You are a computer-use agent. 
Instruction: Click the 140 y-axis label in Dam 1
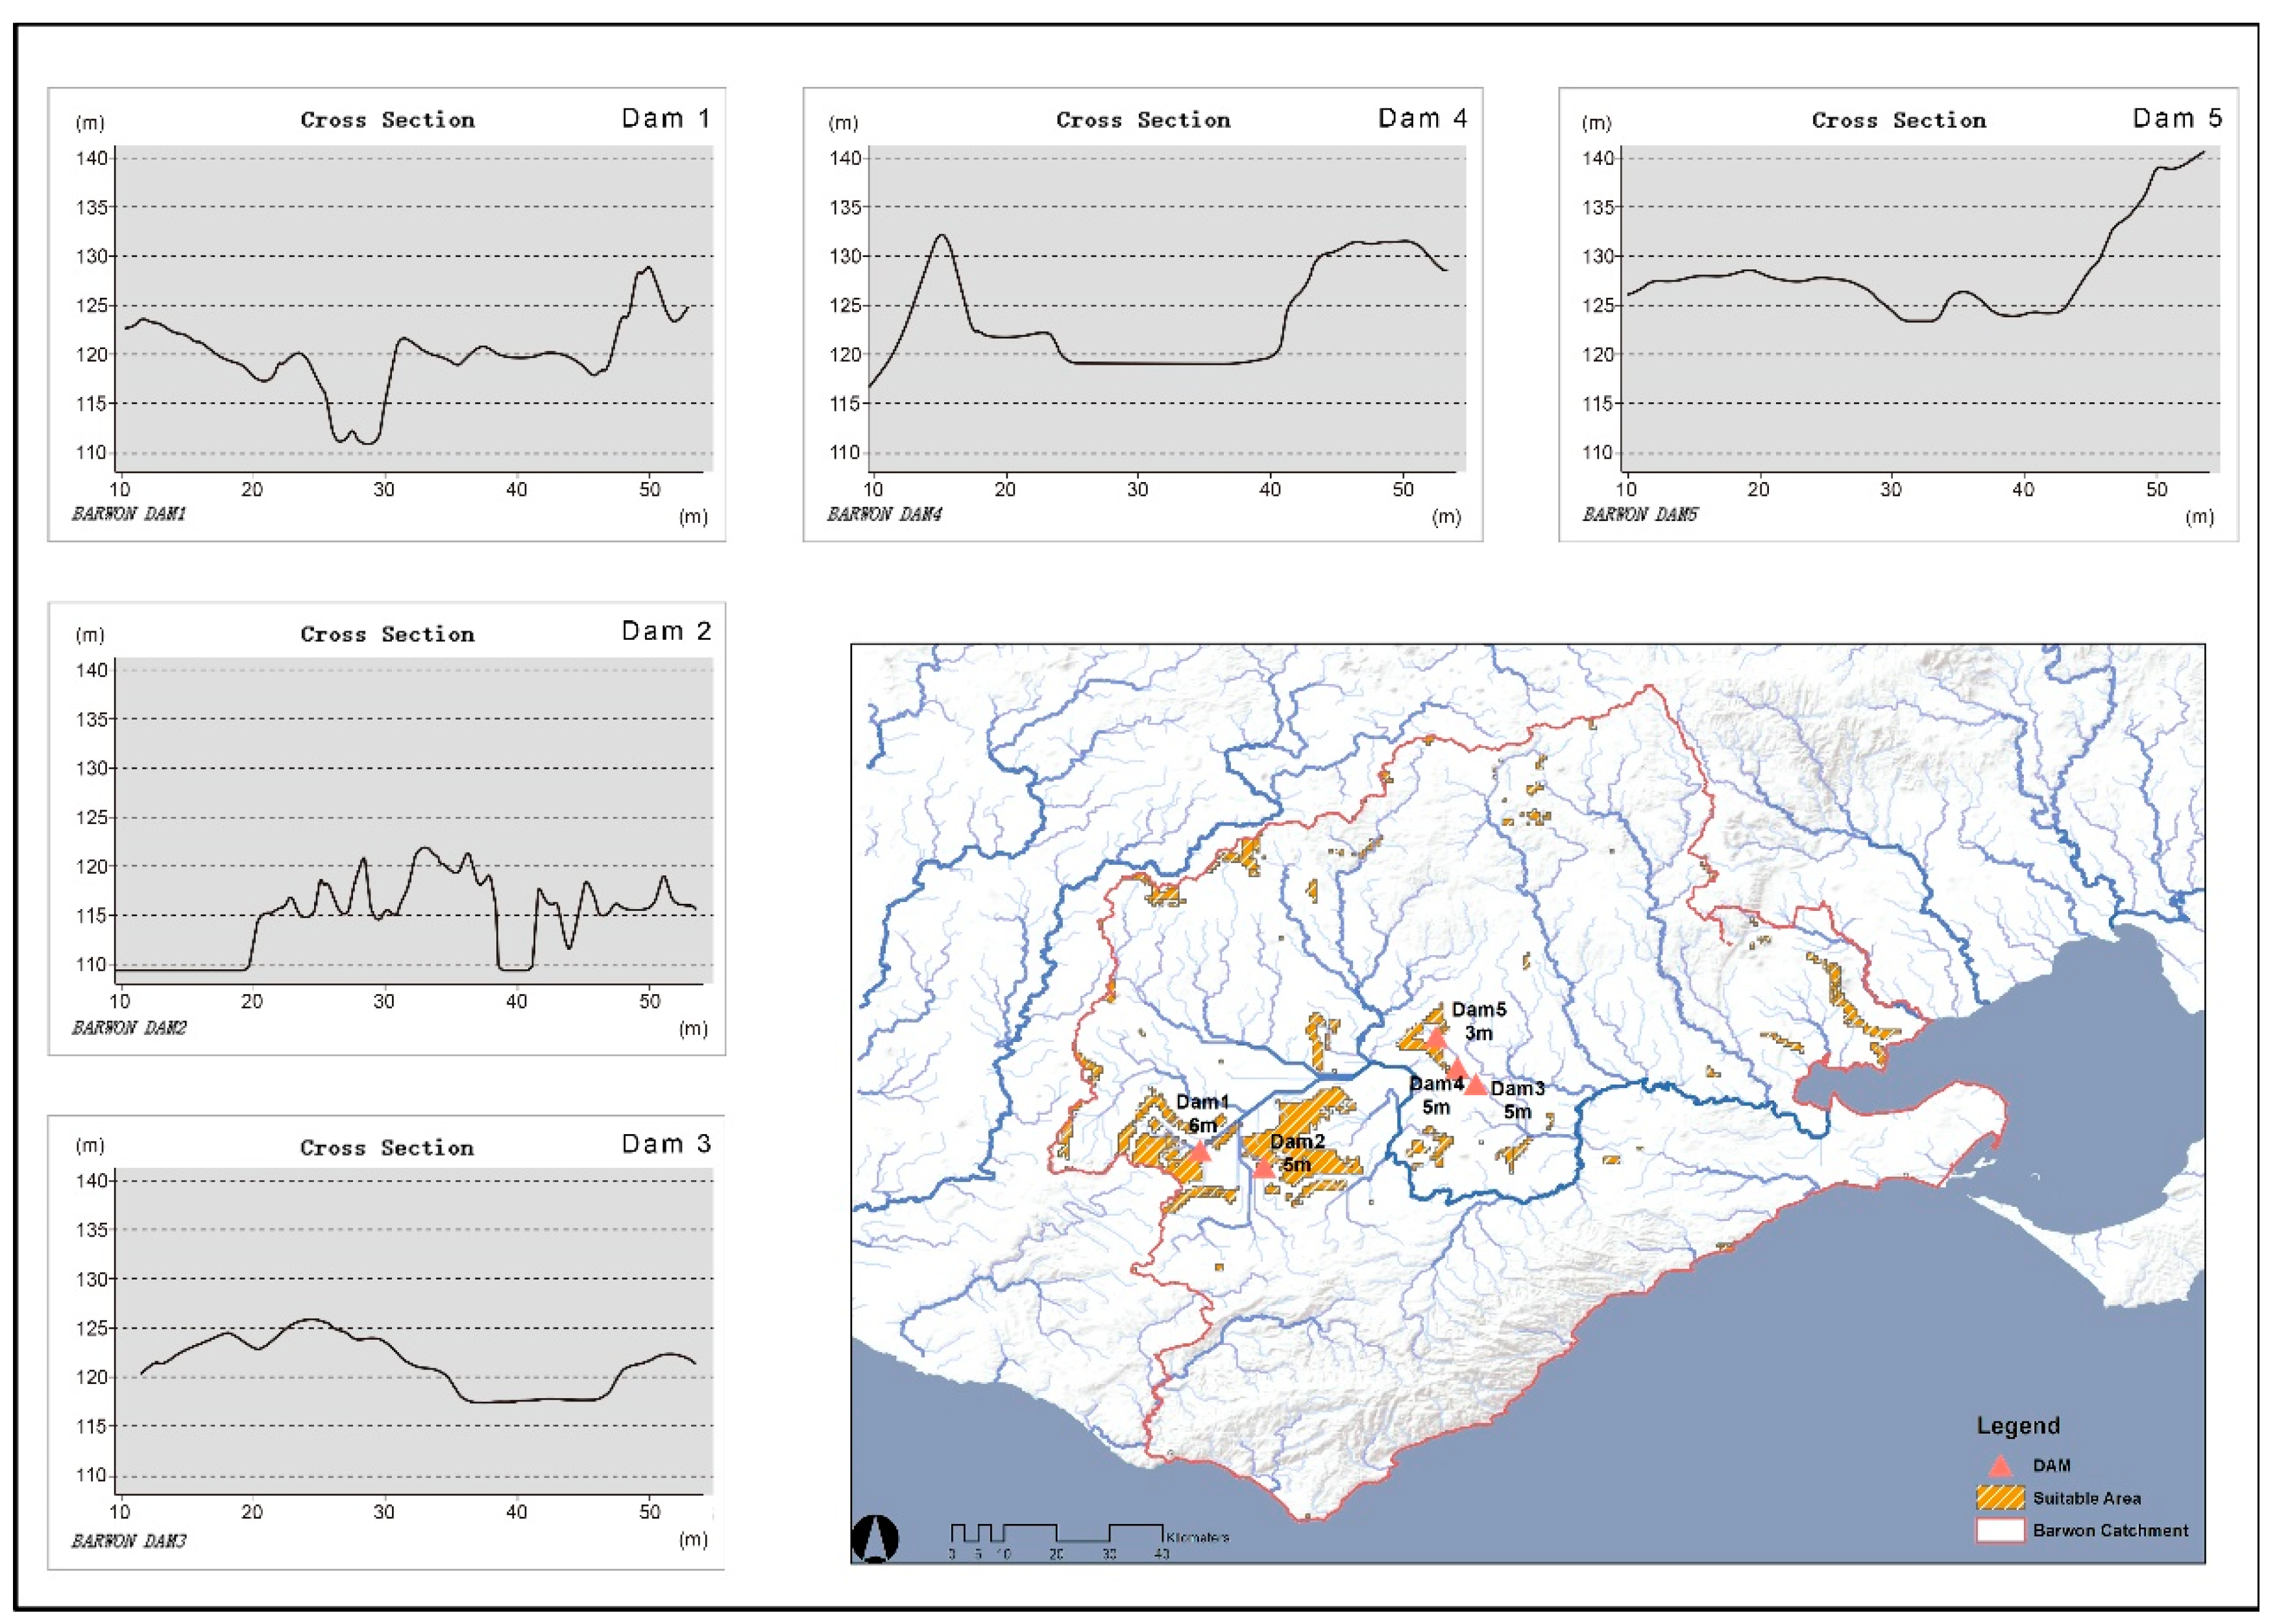click(x=92, y=158)
